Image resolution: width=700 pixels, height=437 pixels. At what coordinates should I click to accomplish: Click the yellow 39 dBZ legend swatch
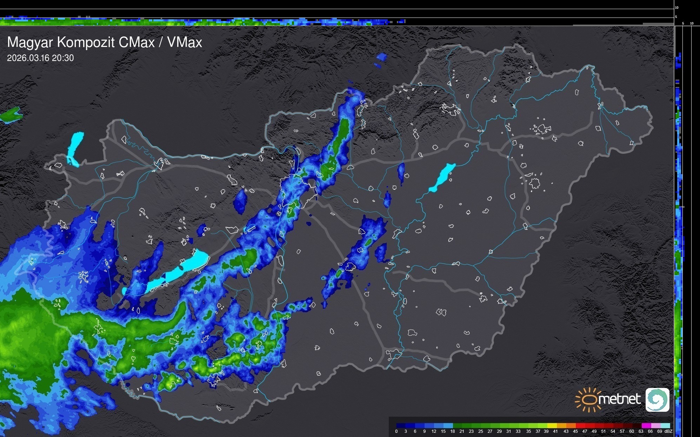[552, 425]
